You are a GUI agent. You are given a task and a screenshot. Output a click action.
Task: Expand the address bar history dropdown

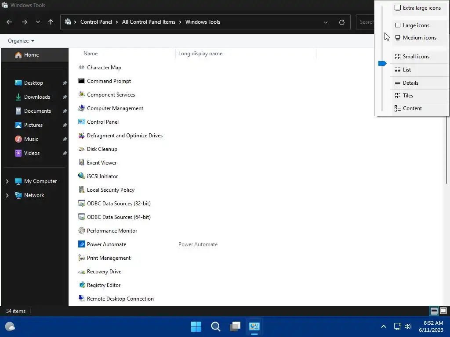coord(326,22)
